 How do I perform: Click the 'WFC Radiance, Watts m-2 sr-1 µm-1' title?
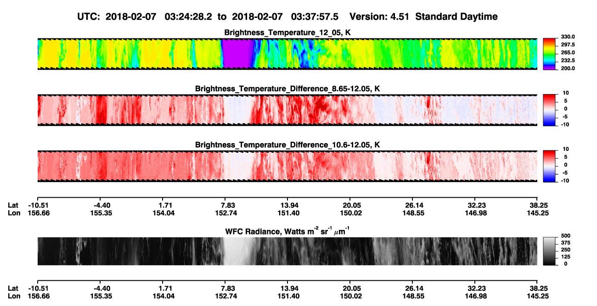(x=288, y=231)
